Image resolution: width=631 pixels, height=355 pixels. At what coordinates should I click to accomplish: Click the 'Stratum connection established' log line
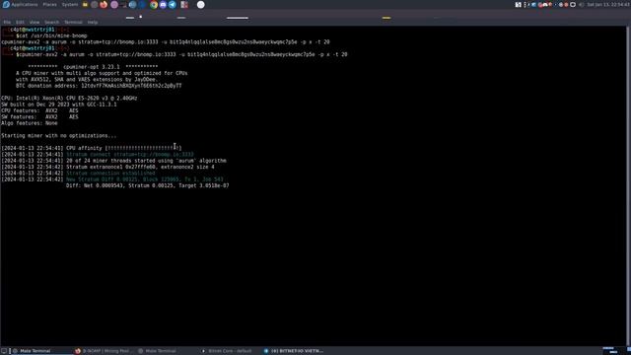pos(110,174)
